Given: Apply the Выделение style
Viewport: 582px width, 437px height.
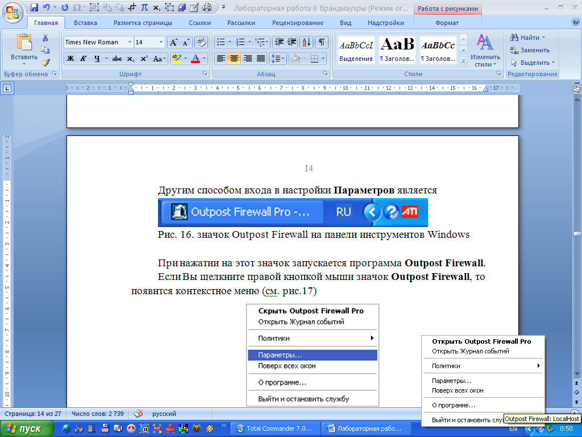Looking at the screenshot, I should point(356,50).
